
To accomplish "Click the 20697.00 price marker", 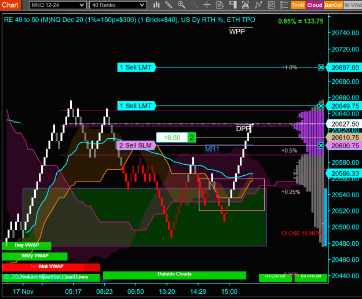I will [x=345, y=68].
